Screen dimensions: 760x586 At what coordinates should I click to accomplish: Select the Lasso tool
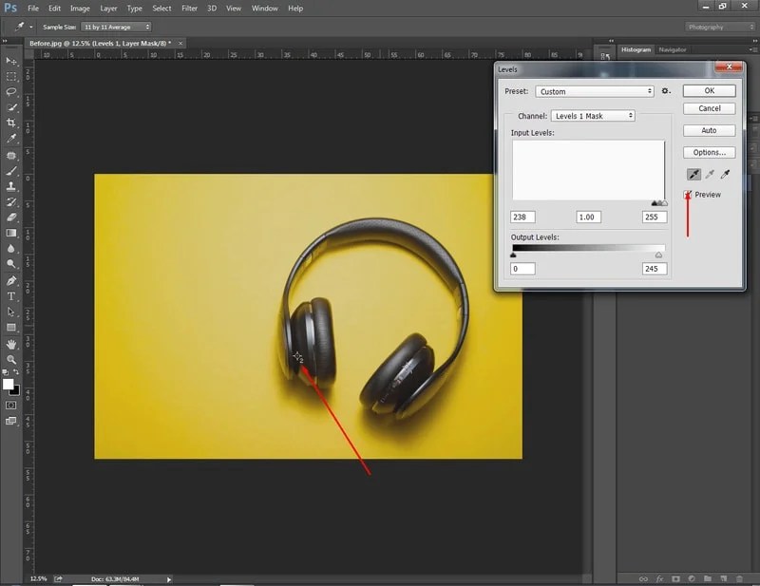pyautogui.click(x=10, y=92)
